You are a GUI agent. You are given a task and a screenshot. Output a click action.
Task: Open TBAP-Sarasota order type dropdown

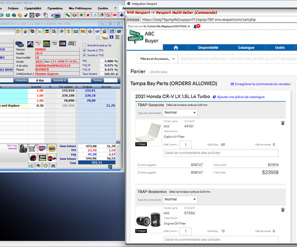pyautogui.click(x=180, y=113)
